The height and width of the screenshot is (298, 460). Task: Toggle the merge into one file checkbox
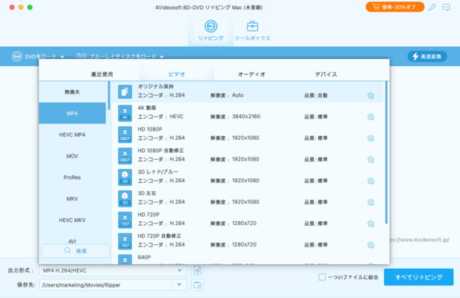(322, 277)
